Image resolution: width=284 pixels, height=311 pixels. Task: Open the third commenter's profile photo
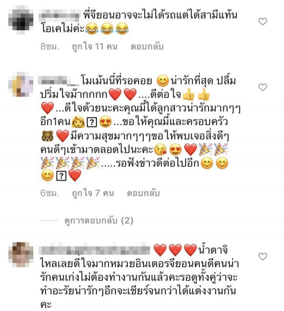[21, 255]
